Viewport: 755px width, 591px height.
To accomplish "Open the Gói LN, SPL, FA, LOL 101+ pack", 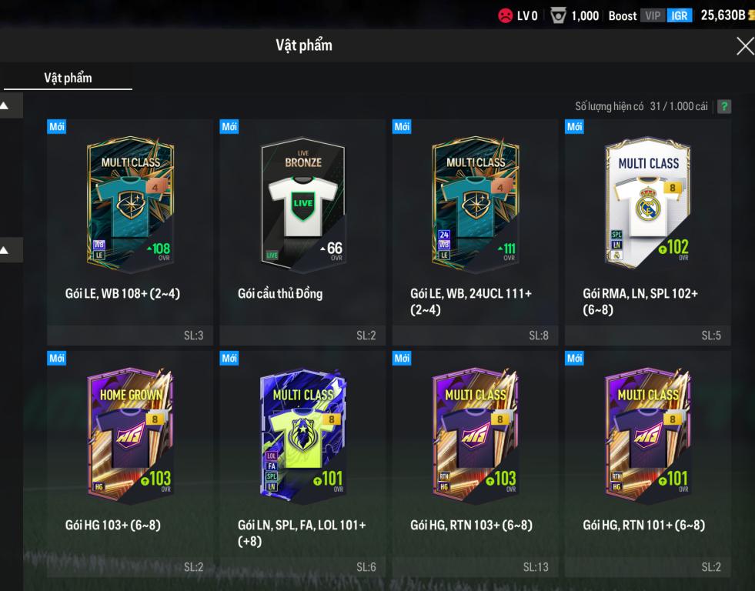I will [x=303, y=463].
